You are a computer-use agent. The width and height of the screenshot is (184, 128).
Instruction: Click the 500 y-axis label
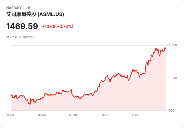click(171, 111)
